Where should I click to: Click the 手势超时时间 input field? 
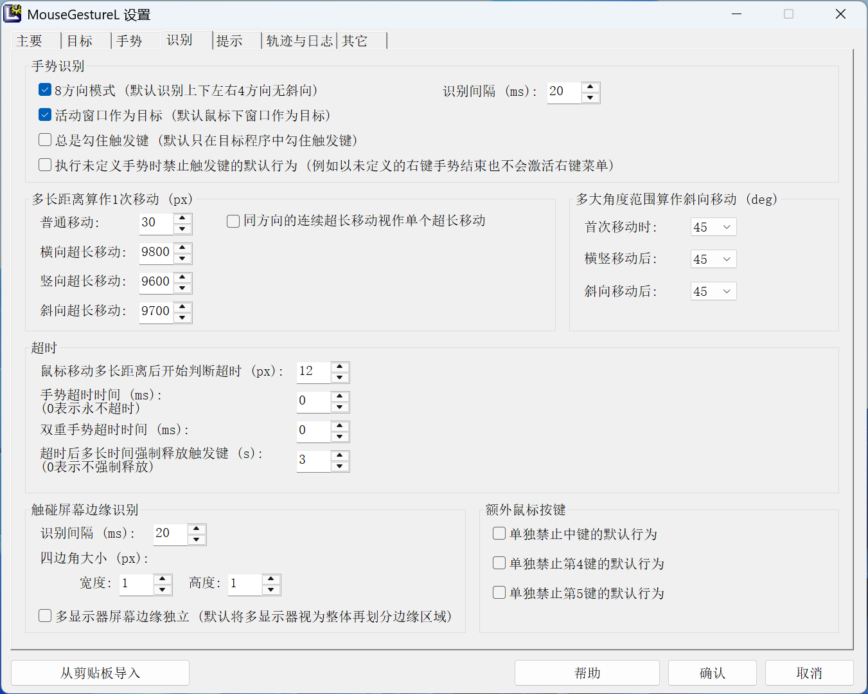(x=314, y=401)
